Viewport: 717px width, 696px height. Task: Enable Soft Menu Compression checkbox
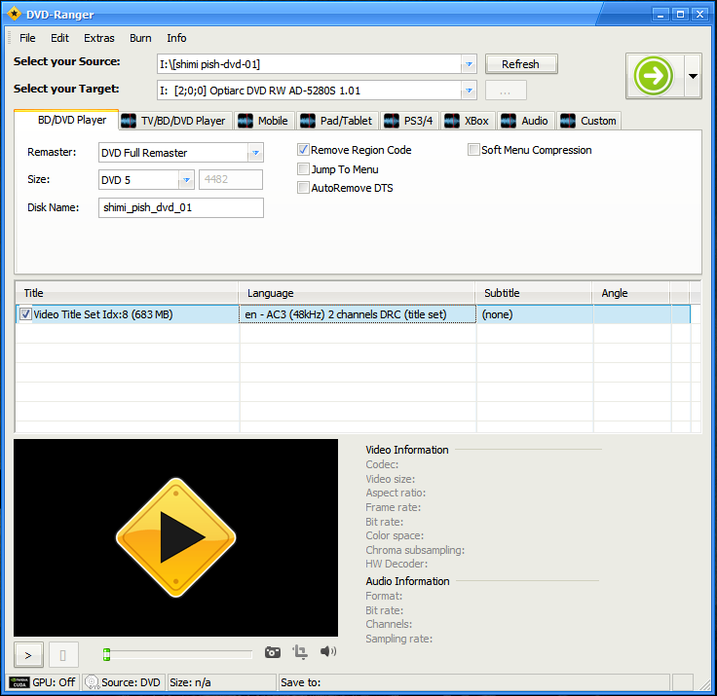pyautogui.click(x=473, y=150)
